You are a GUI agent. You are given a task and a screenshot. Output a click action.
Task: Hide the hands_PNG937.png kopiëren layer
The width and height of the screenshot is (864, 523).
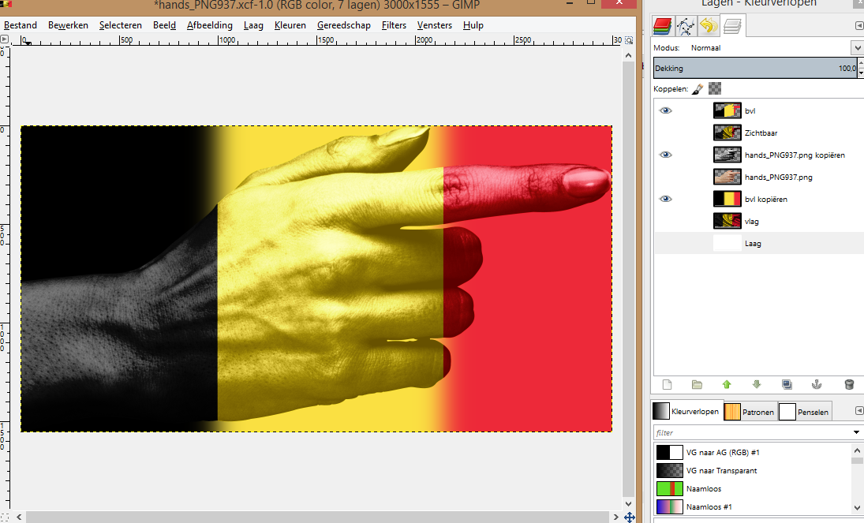(666, 155)
